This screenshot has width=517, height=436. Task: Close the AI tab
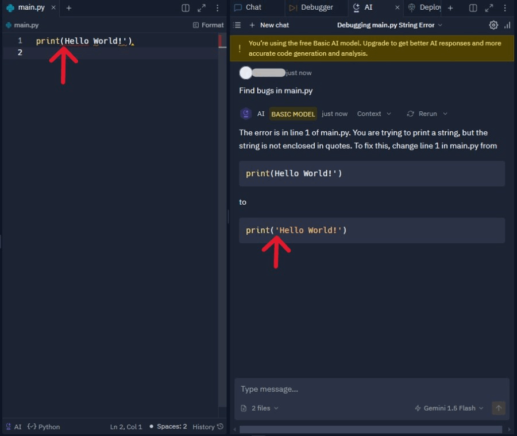click(x=398, y=7)
